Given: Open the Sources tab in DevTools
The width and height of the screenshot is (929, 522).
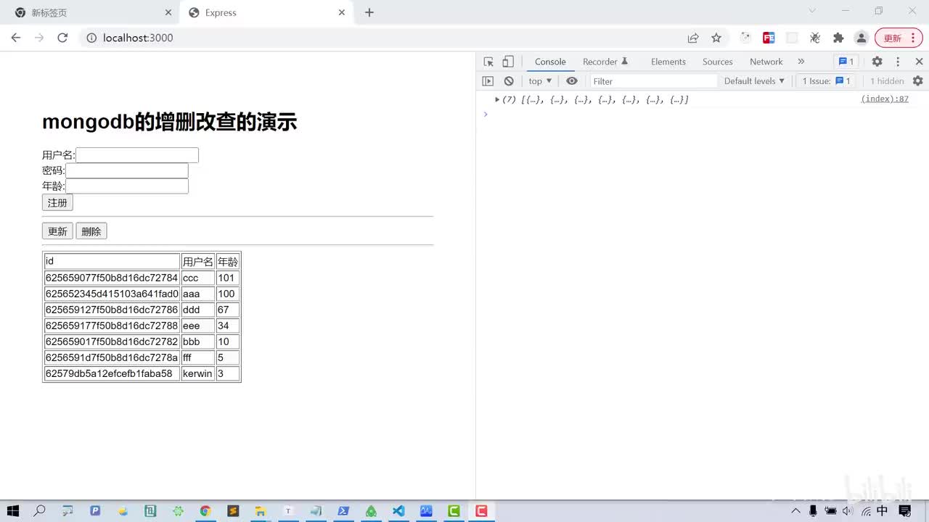Looking at the screenshot, I should 718,62.
